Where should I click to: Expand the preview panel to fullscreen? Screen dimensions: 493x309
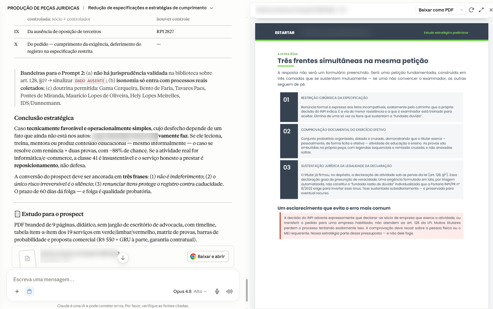click(x=481, y=10)
